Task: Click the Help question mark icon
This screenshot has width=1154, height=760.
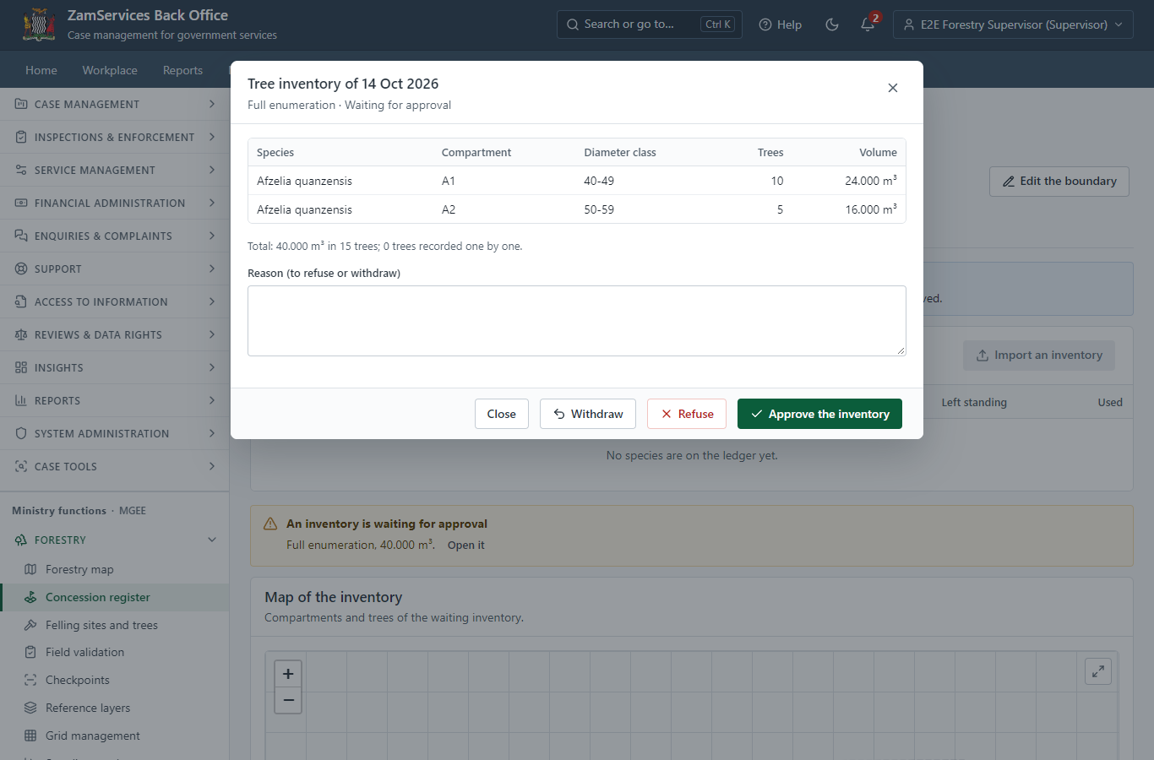Action: 765,24
